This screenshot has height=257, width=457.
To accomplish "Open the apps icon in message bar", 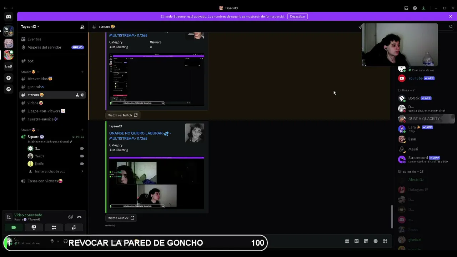I will click(x=385, y=241).
